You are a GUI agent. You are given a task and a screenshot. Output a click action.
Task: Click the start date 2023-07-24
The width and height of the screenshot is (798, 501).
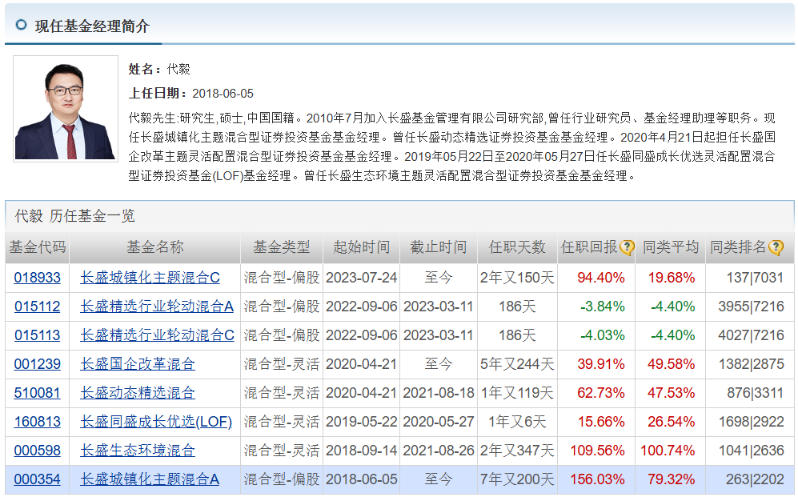coord(361,278)
